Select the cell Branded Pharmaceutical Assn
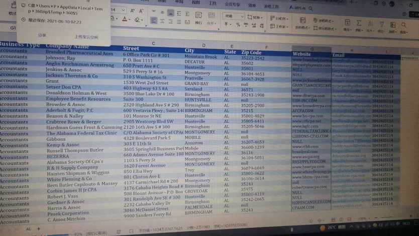The image size is (419, 236). coord(79,53)
